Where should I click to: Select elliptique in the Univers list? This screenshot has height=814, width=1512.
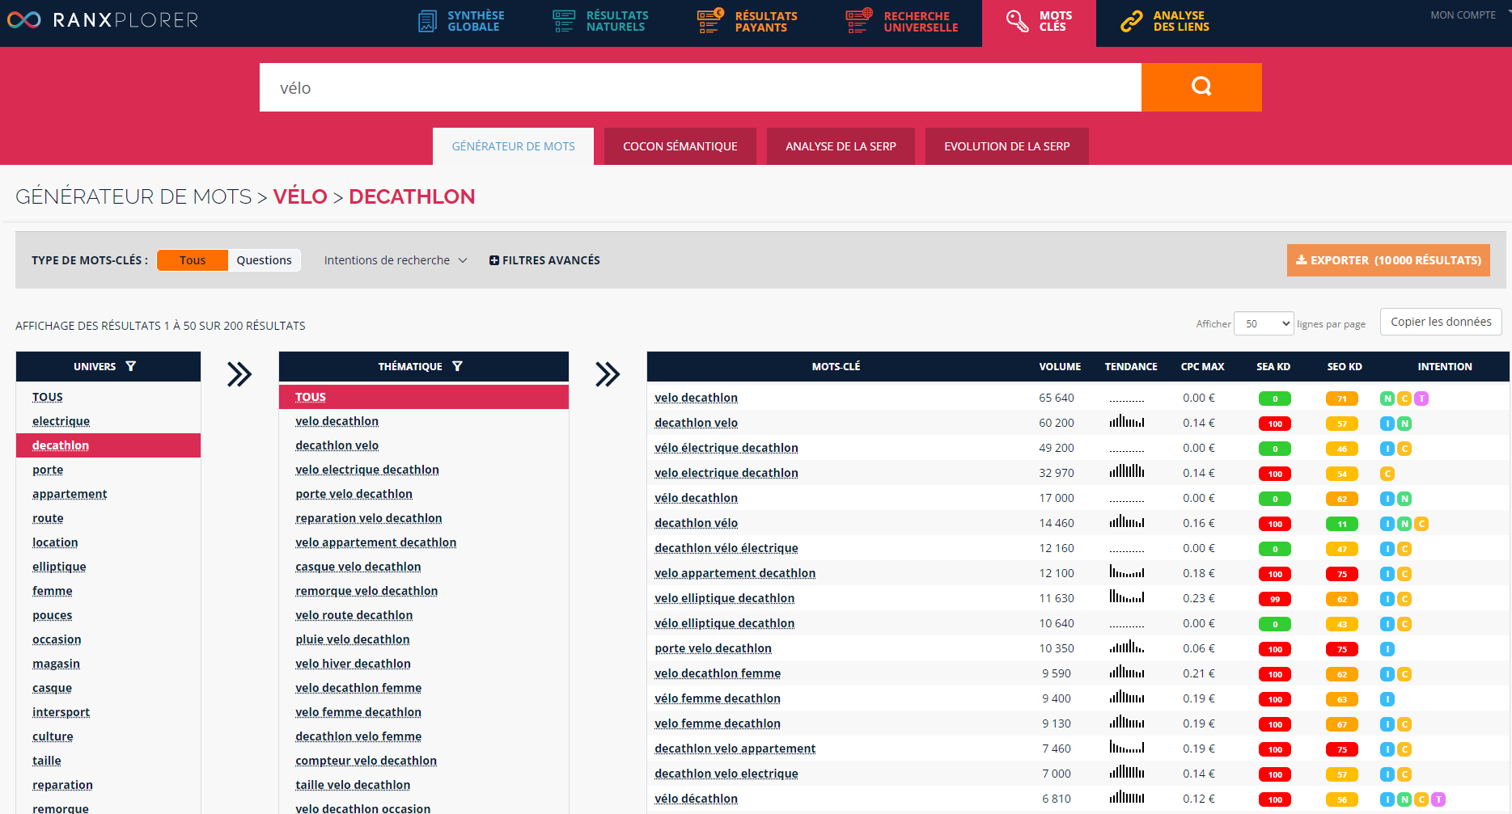tap(59, 567)
